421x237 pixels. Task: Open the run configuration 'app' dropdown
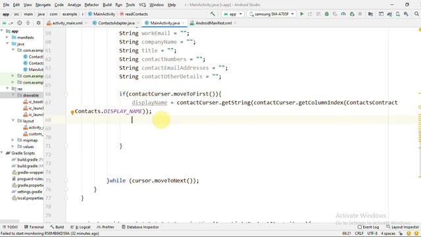pos(233,14)
